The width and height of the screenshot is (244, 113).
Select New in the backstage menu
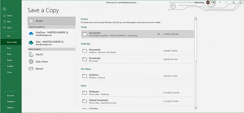point(9,22)
